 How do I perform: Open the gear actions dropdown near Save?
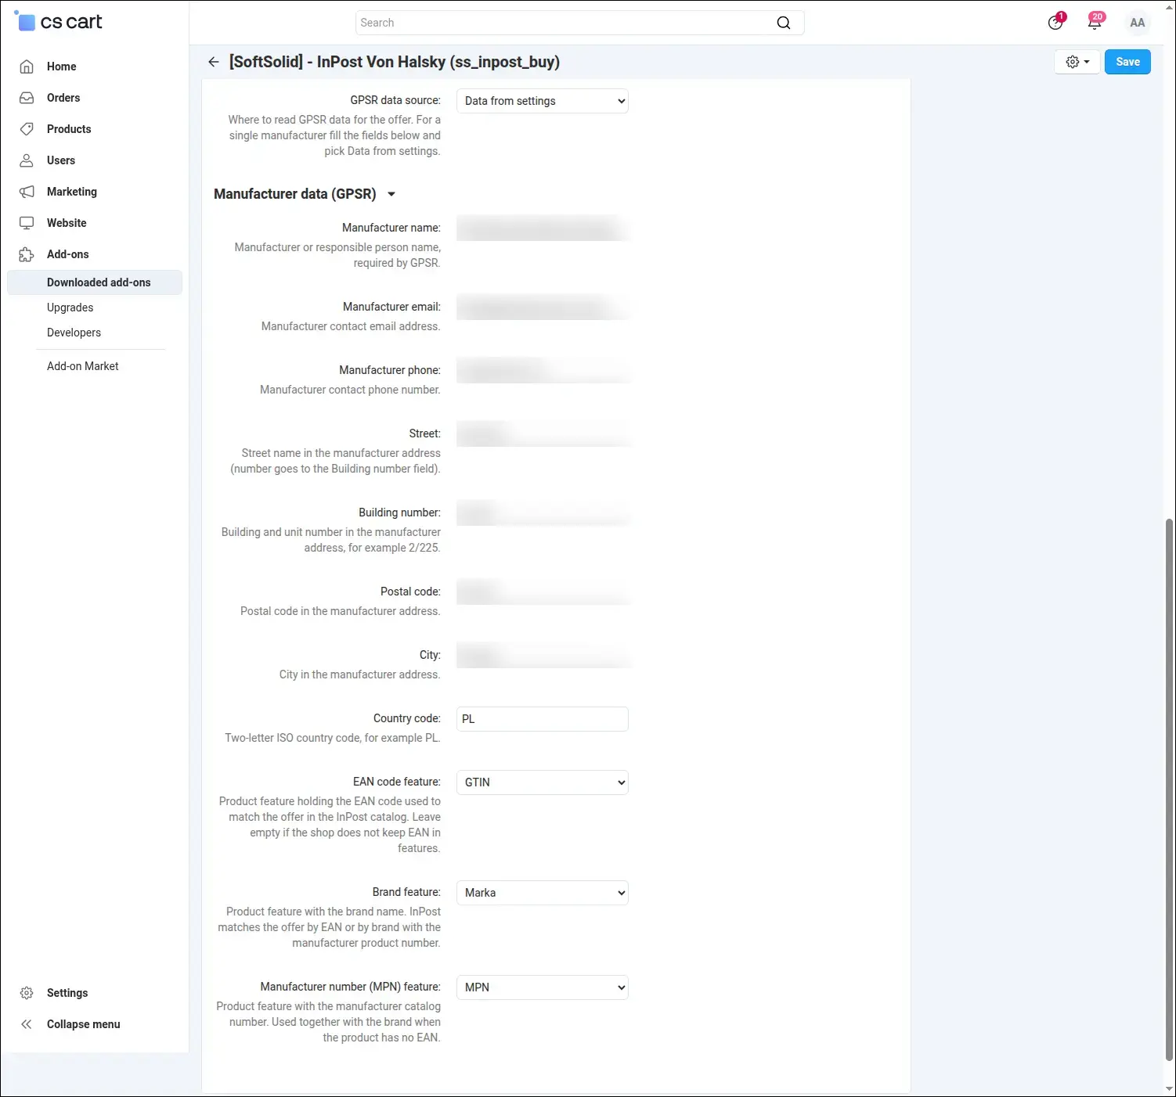click(1077, 62)
